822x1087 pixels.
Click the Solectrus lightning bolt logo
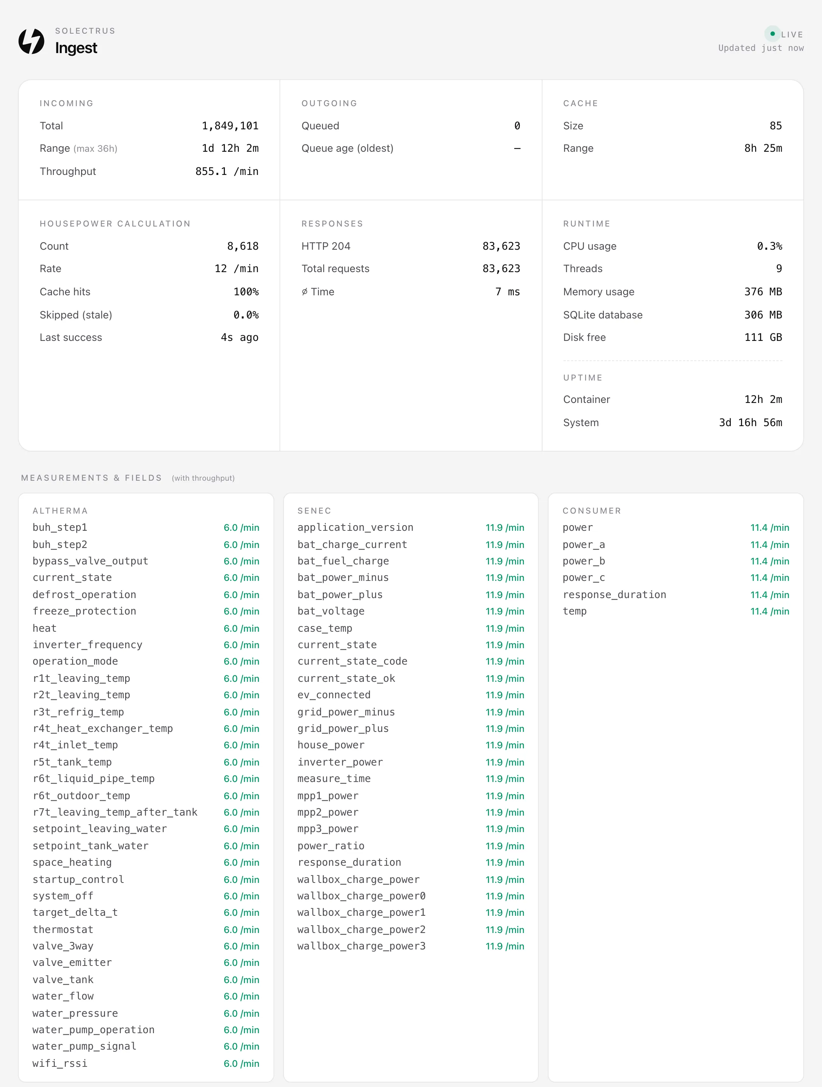[x=31, y=41]
